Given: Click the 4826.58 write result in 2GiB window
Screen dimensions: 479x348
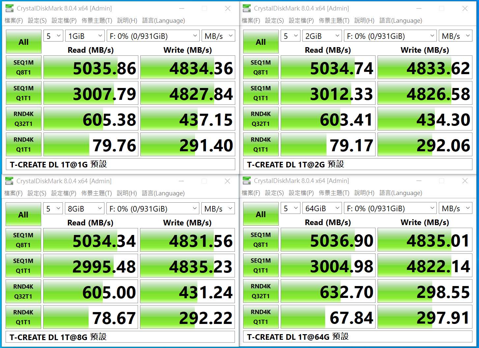Looking at the screenshot, I should 425,93.
